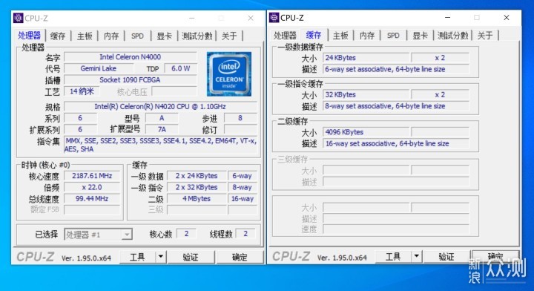Click the core count field next to 核心数
Image resolution: width=534 pixels, height=291 pixels.
(186, 234)
